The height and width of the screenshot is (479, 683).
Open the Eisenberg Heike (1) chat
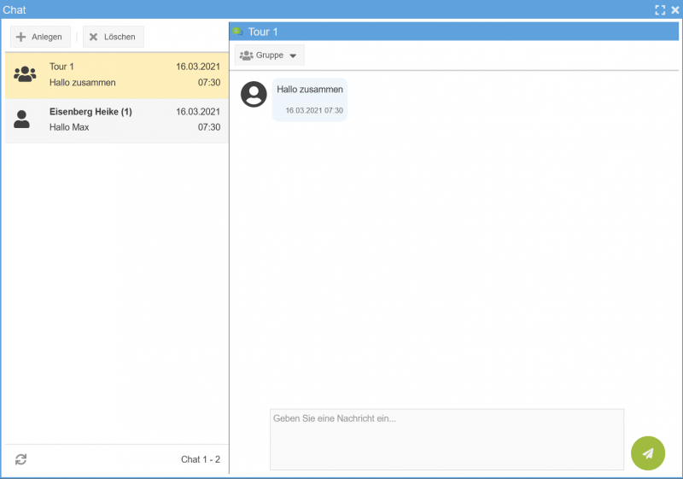click(117, 120)
